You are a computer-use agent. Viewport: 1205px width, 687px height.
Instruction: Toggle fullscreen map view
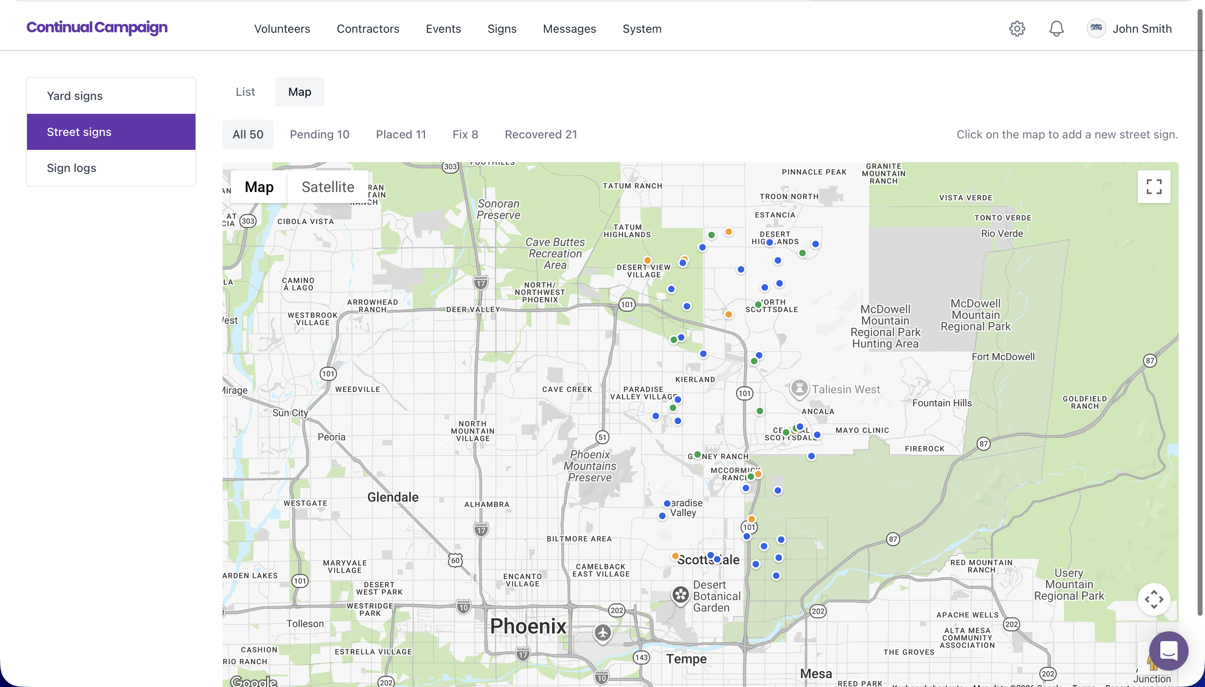pos(1153,187)
